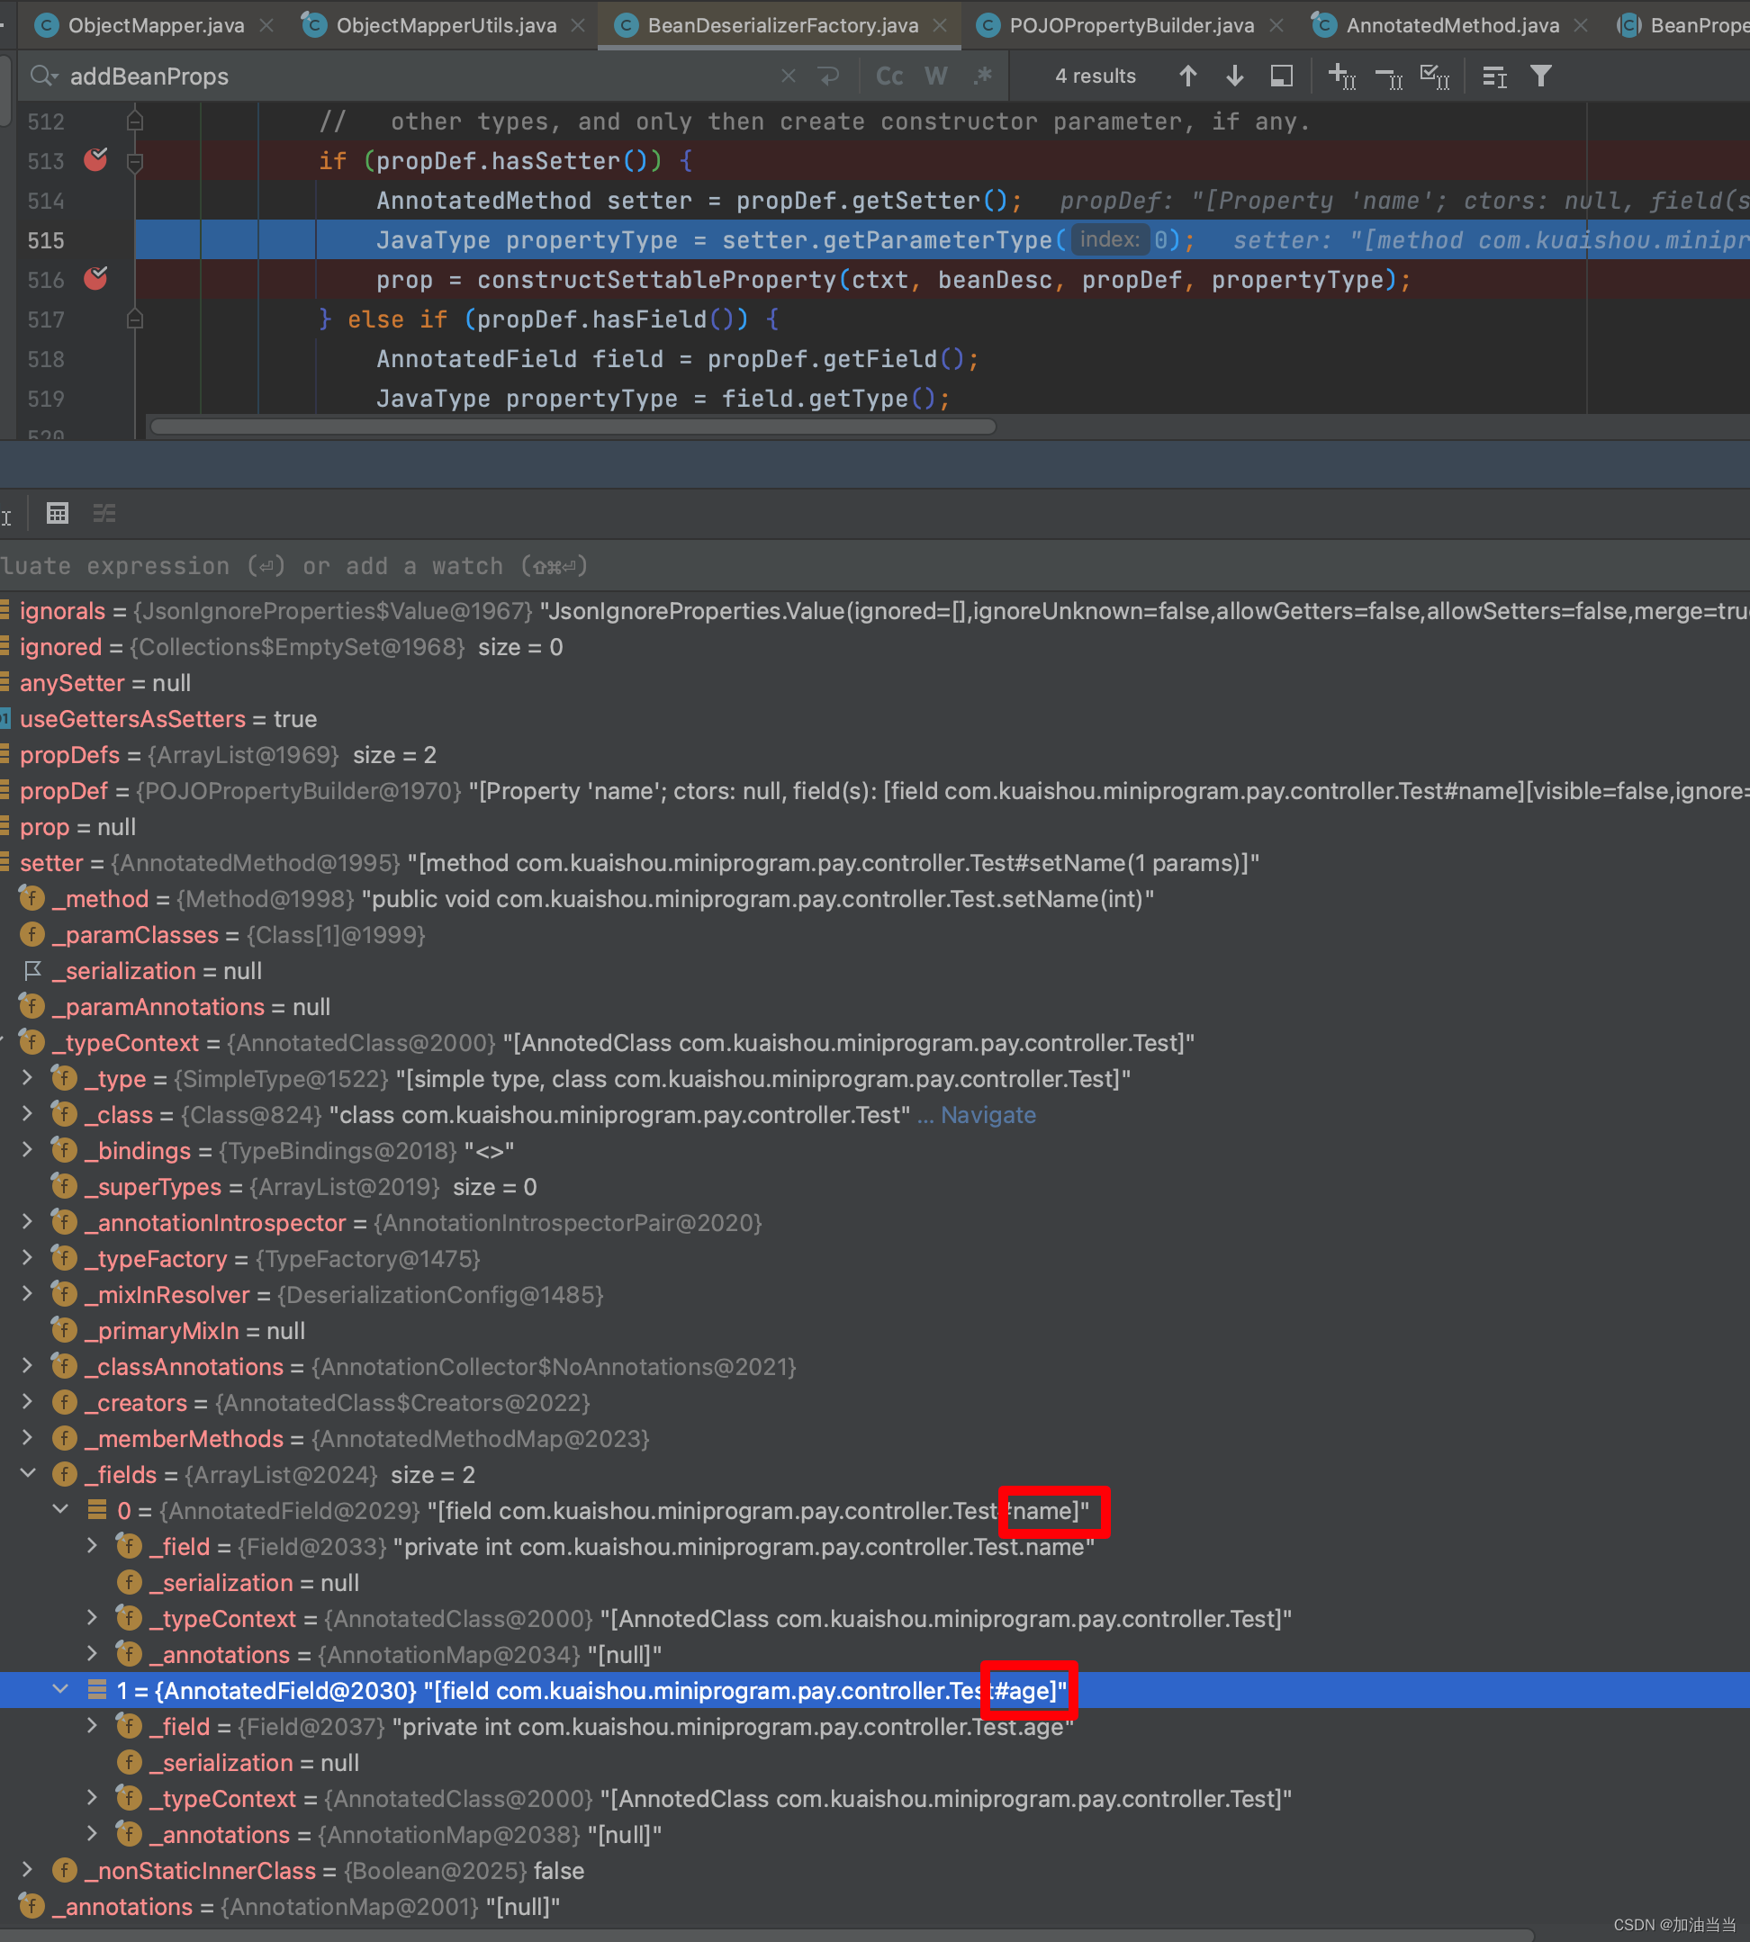Image resolution: width=1750 pixels, height=1942 pixels.
Task: Click select all occurrences icon
Action: (x=1434, y=76)
